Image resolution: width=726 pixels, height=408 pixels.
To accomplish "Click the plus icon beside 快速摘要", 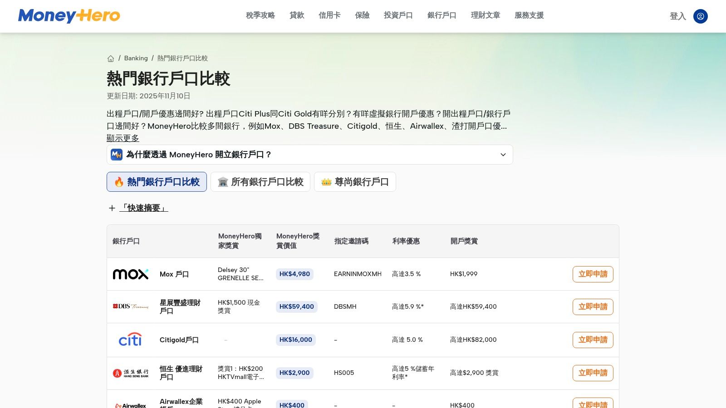I will (x=112, y=208).
